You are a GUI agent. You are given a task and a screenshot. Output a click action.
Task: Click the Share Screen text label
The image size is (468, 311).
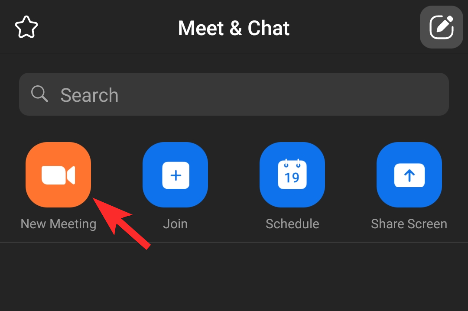(x=409, y=224)
